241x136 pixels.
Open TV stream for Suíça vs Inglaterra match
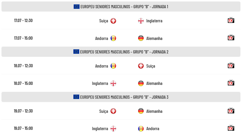[231, 20]
